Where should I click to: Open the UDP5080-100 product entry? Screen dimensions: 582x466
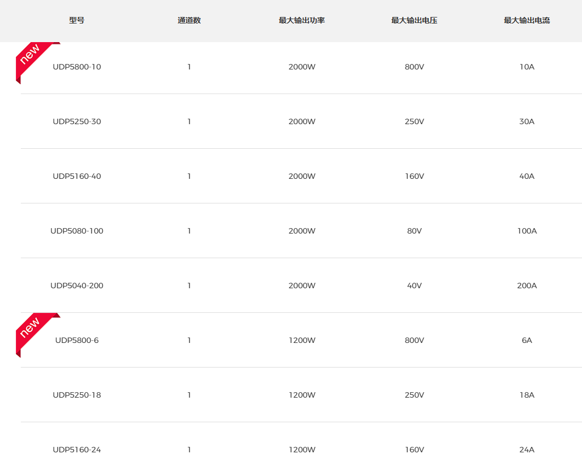click(77, 231)
